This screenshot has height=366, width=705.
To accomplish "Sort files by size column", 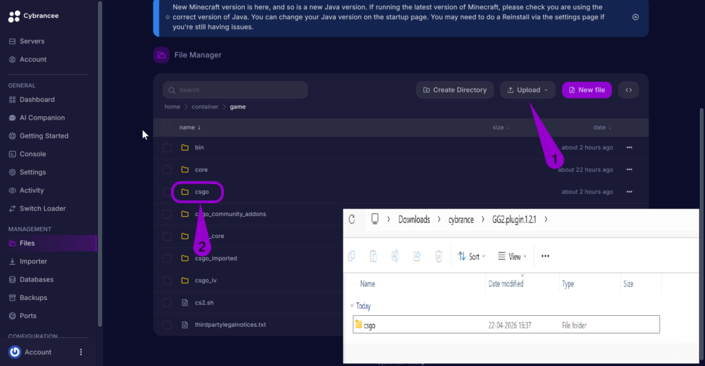I will [x=501, y=127].
